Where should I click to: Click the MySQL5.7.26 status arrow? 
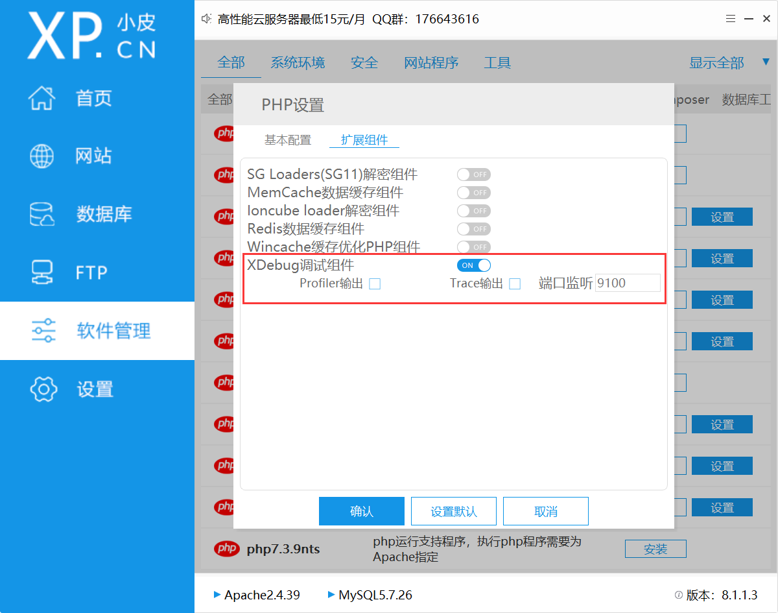[x=331, y=595]
